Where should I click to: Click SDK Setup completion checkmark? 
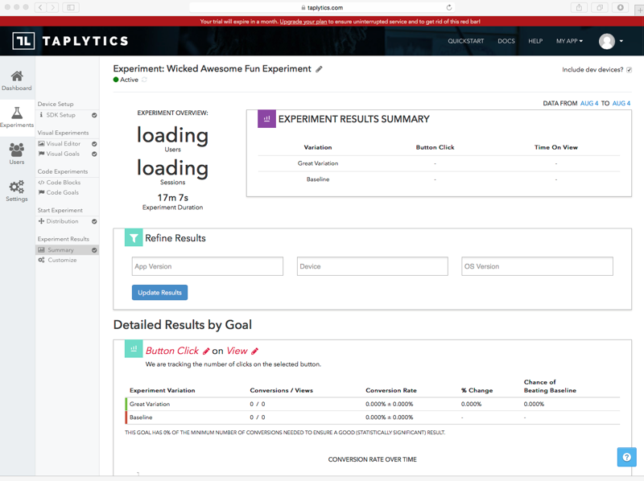click(x=94, y=115)
